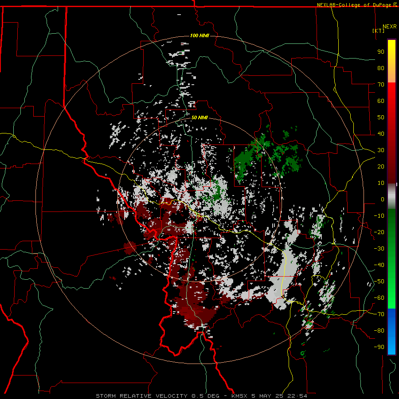Pick the orange segment of the color bar
The width and height of the screenshot is (399, 399).
point(391,74)
